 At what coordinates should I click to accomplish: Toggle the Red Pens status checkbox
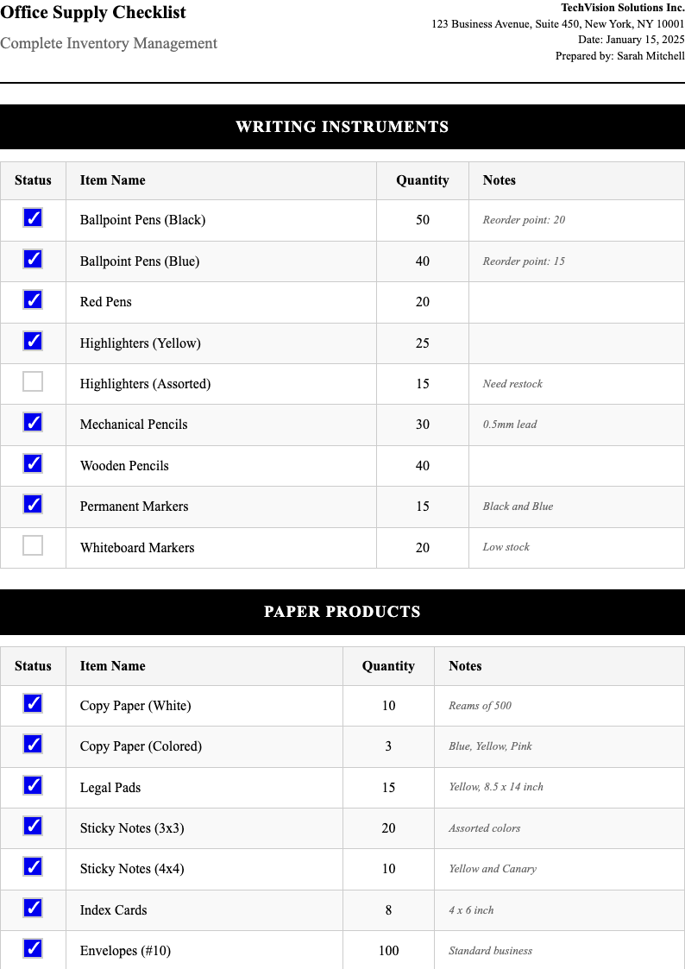(33, 300)
